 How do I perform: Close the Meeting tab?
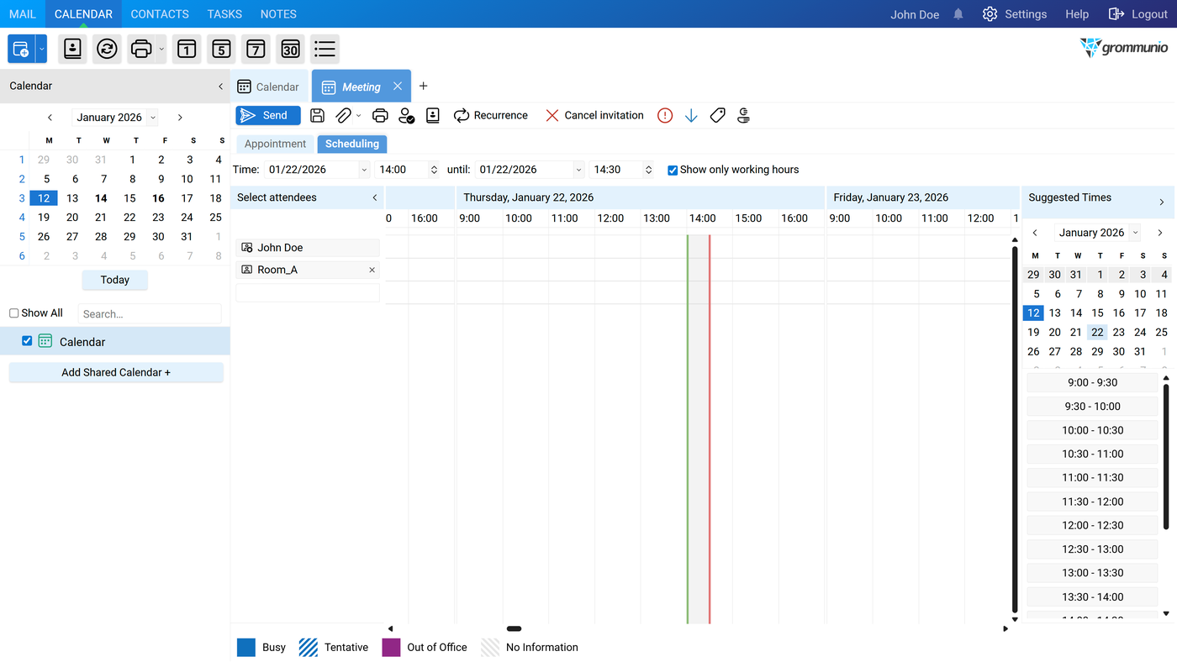point(398,87)
